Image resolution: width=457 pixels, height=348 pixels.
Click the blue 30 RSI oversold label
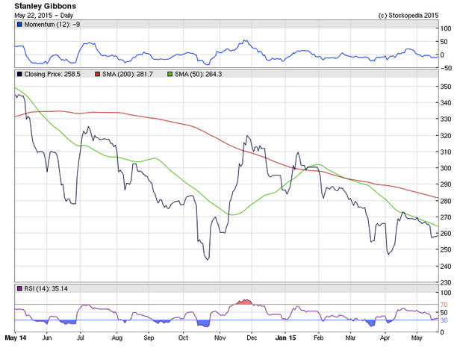(444, 320)
